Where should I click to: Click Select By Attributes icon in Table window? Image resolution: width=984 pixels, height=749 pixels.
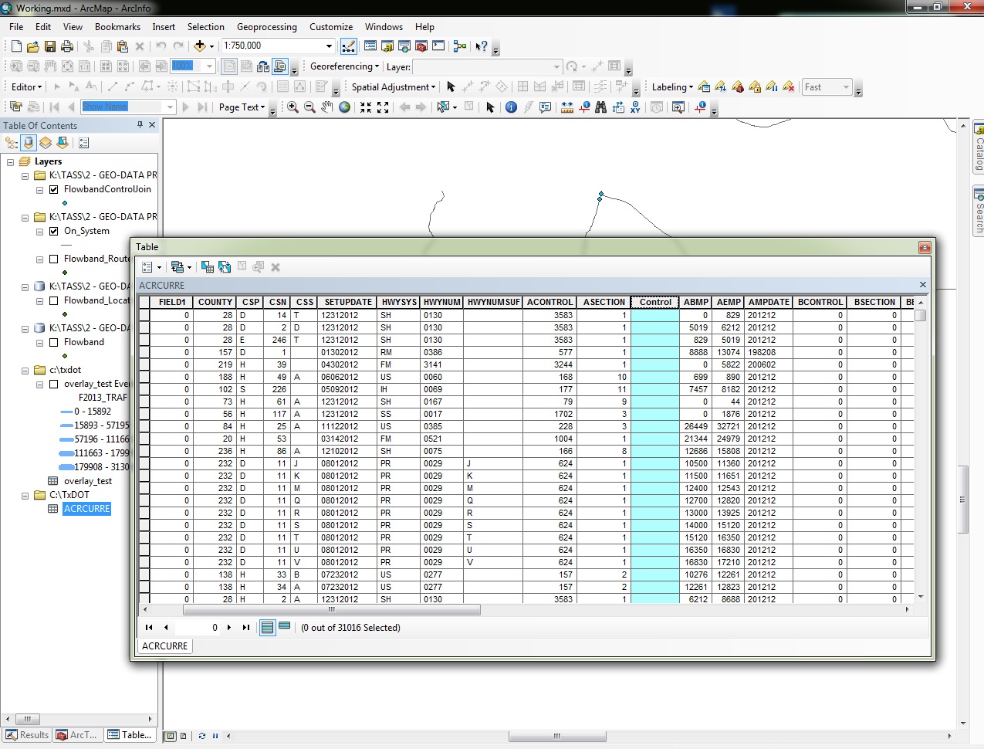point(208,267)
